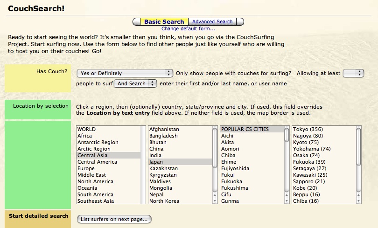Select Central Asia region

109,155
